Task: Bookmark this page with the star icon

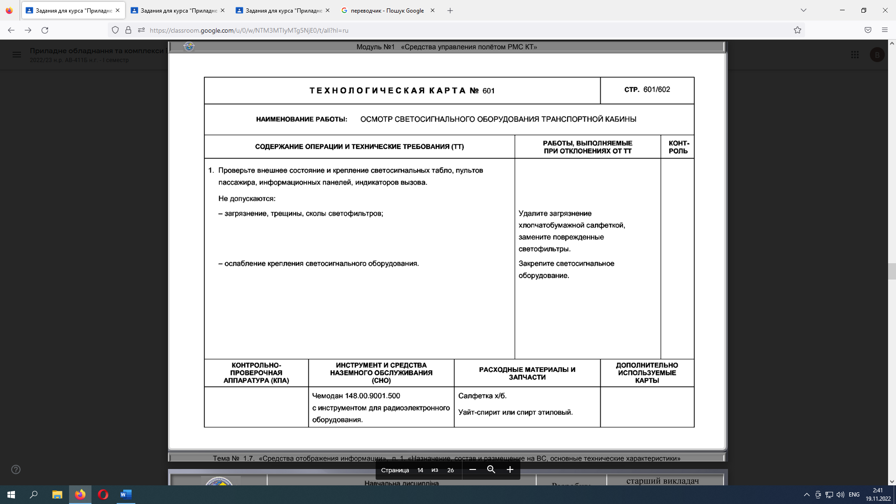Action: coord(798,30)
